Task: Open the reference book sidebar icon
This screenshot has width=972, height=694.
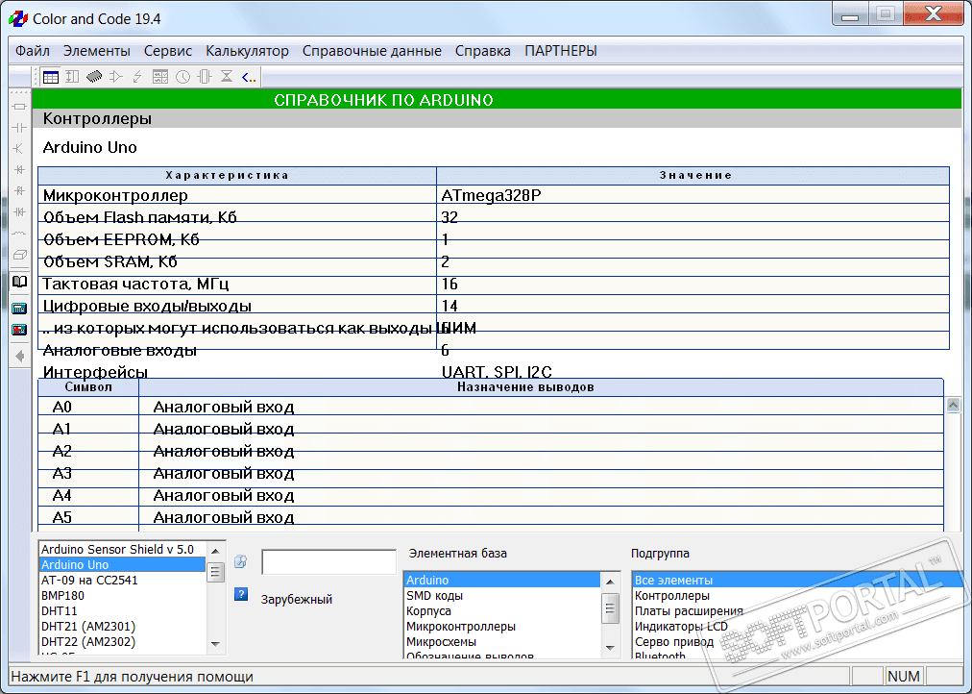Action: tap(20, 283)
